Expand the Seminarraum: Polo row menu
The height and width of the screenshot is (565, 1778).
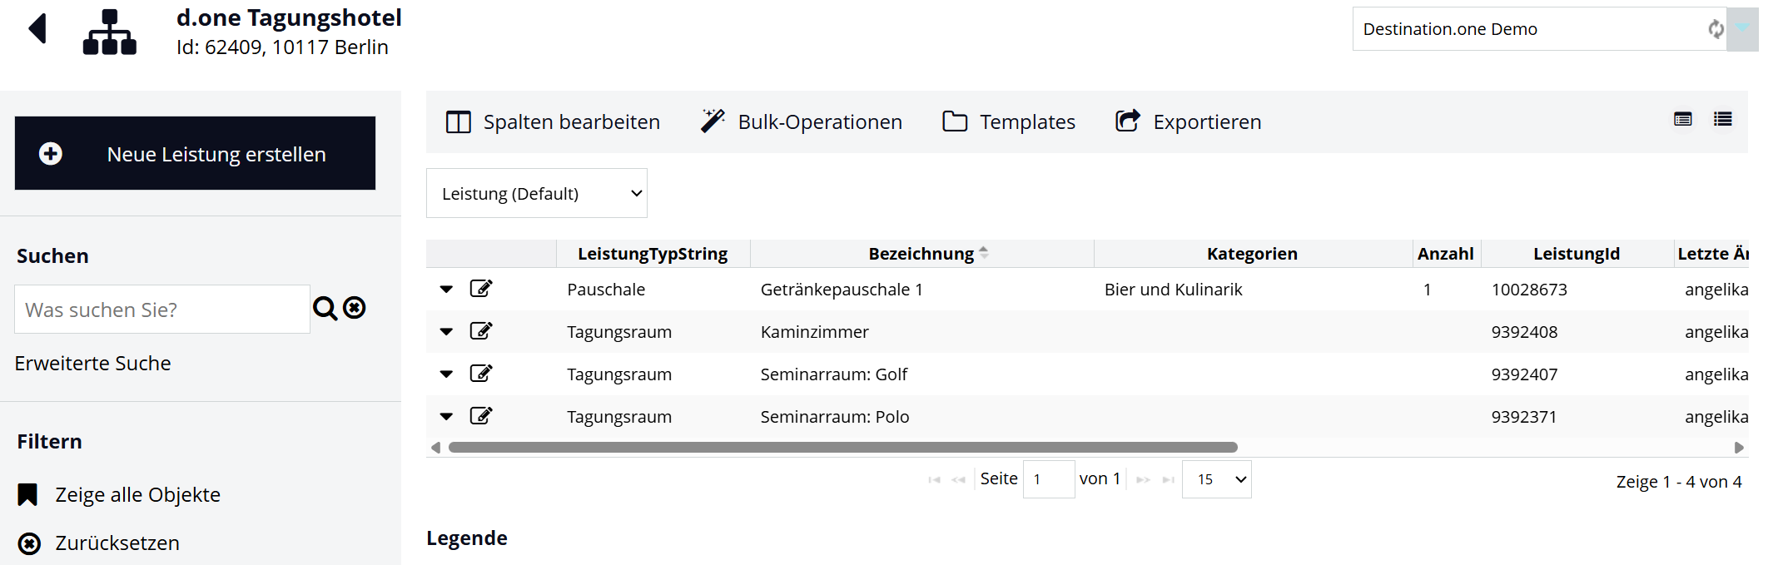tap(446, 417)
